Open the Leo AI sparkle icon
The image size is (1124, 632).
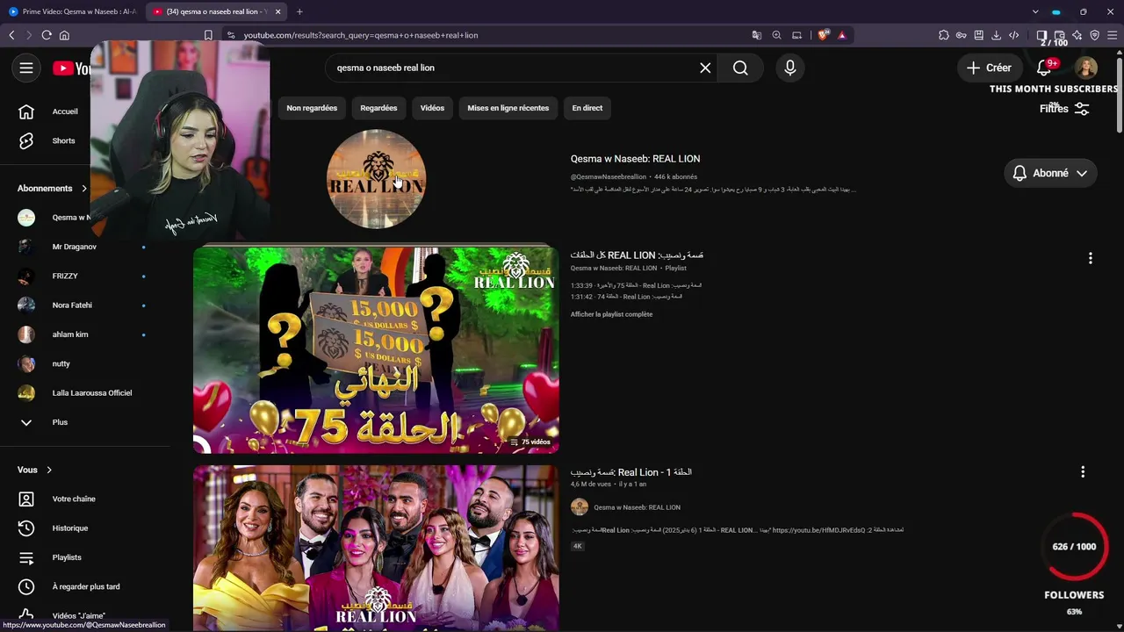tap(1077, 35)
